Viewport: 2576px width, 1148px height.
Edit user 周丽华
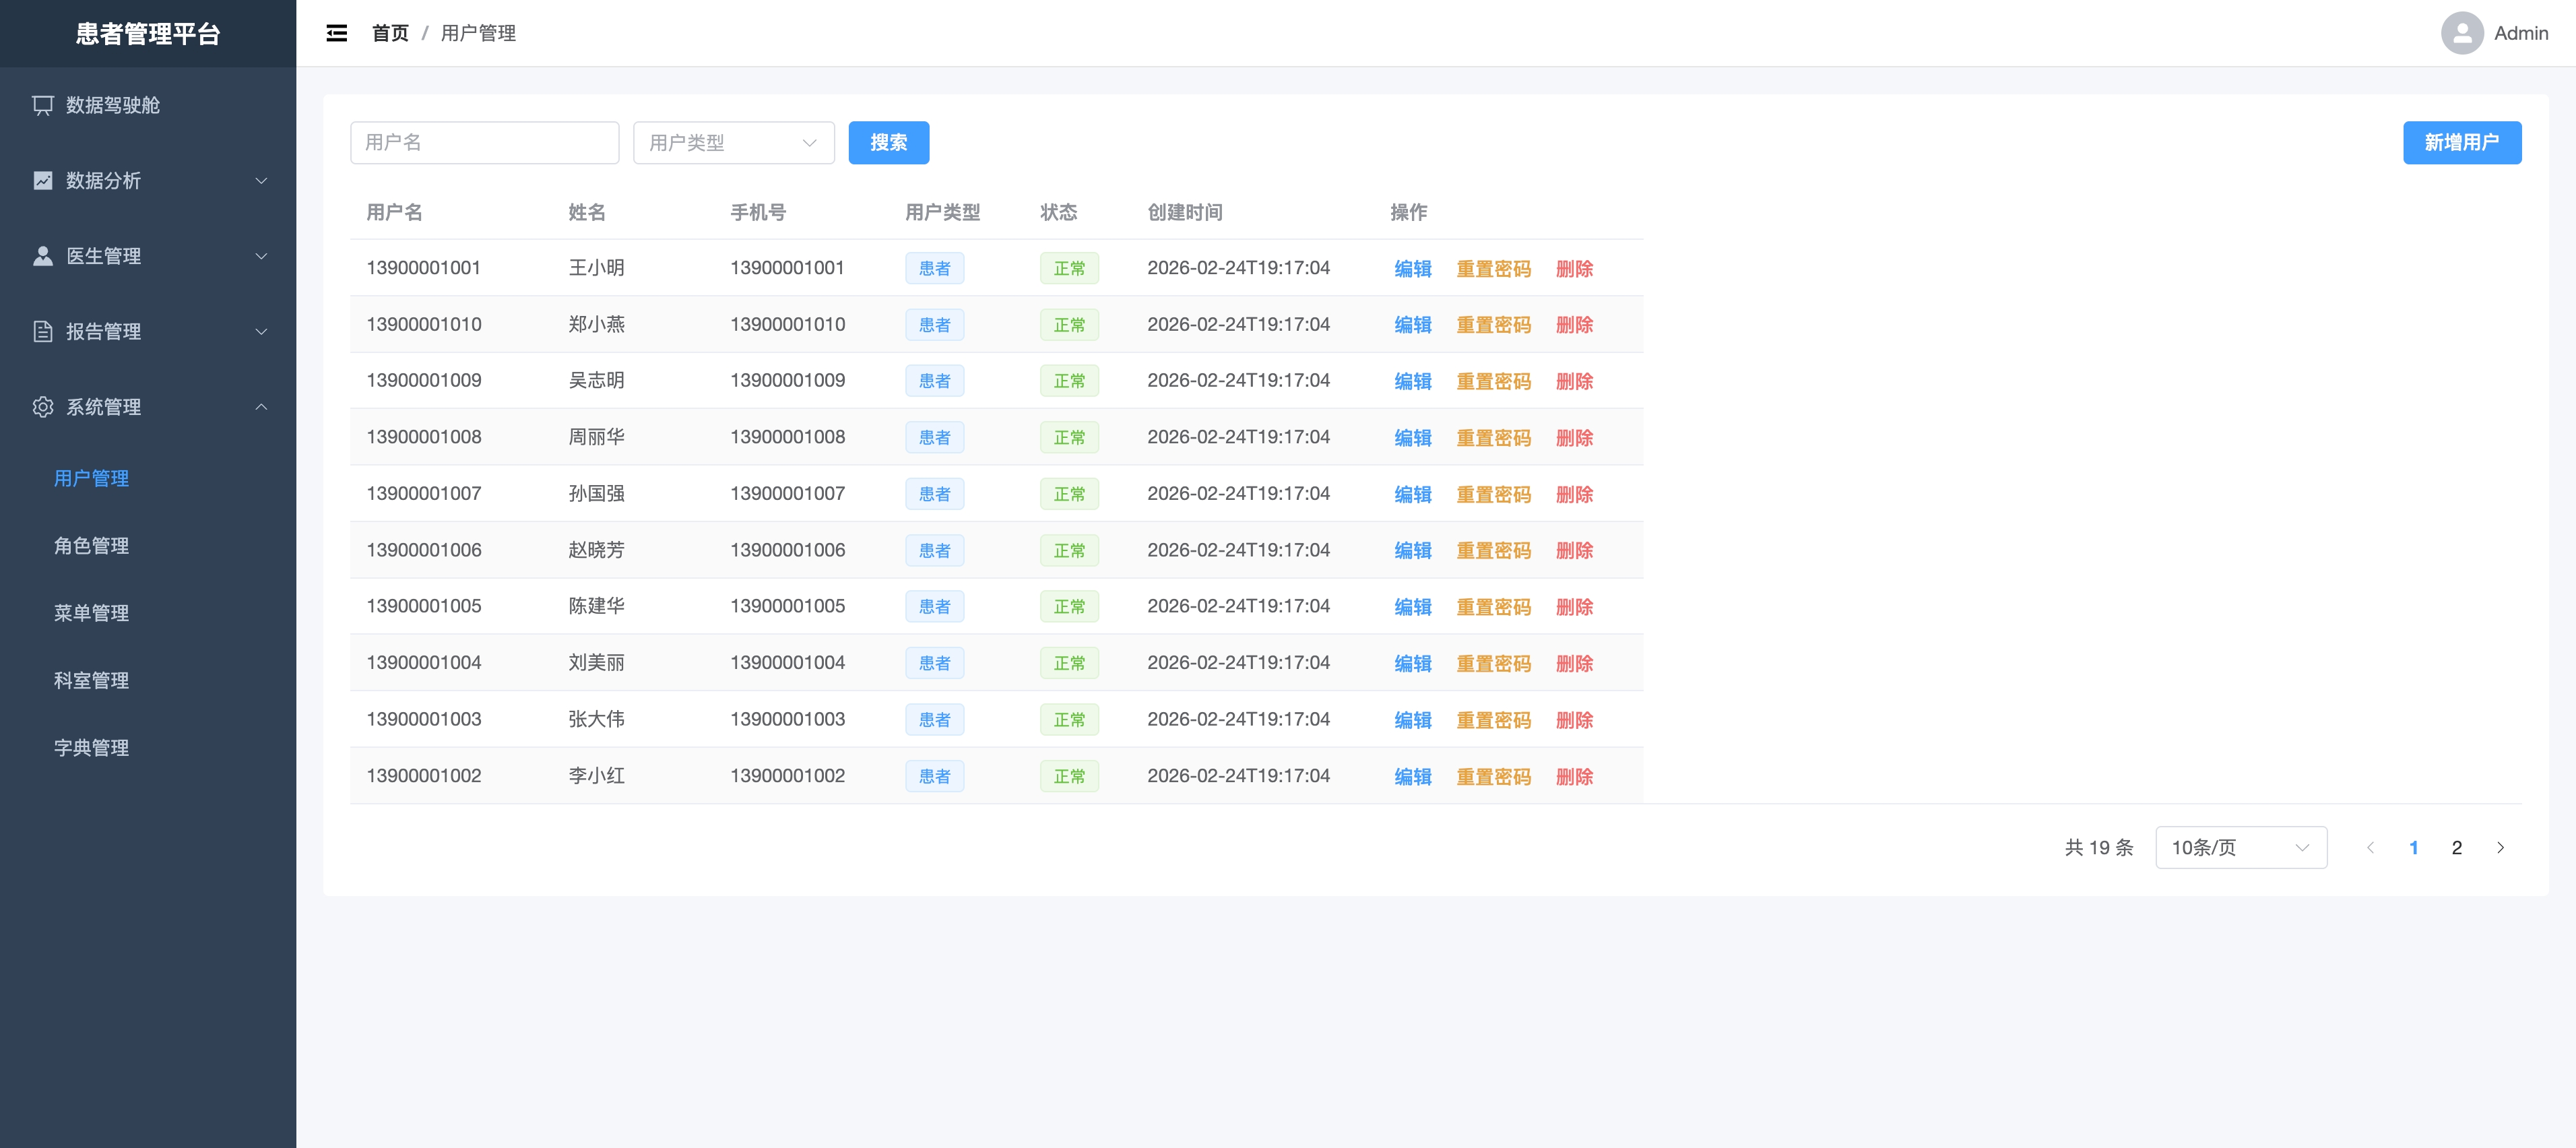(1412, 438)
